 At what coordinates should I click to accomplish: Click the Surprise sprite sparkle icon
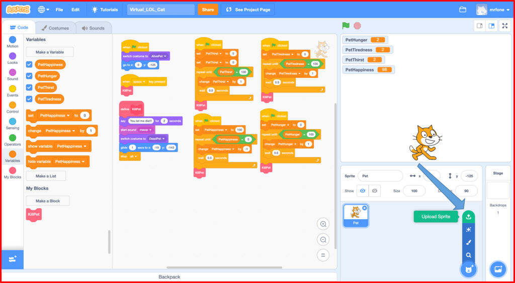[x=468, y=229]
